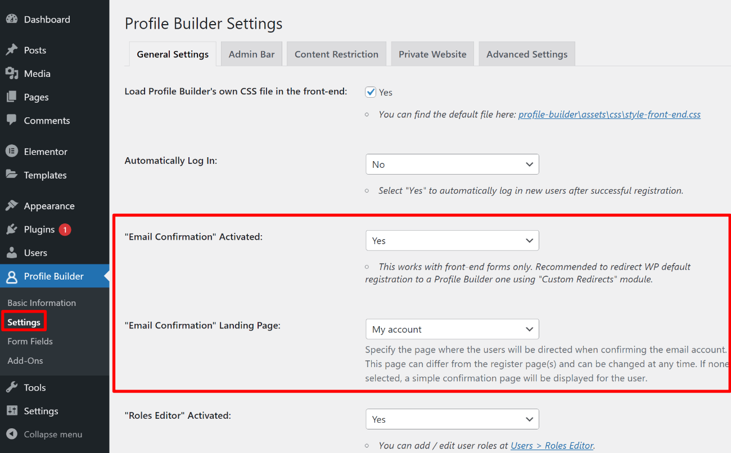Open the Media library icon
The height and width of the screenshot is (453, 731).
coord(12,74)
